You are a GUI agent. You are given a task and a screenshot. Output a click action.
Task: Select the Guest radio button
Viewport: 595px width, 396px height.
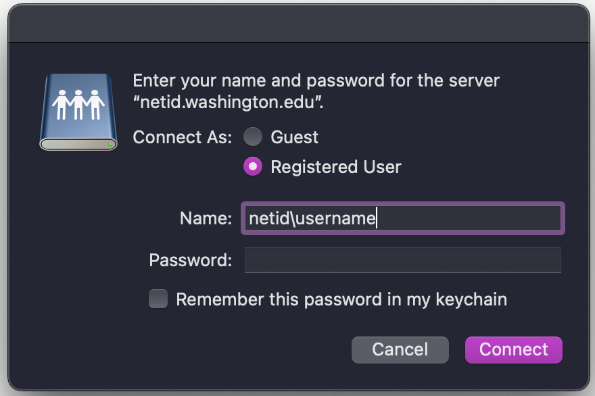point(253,137)
